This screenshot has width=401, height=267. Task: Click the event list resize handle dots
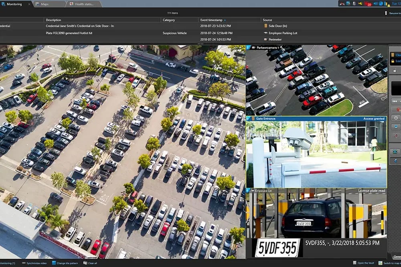click(x=200, y=44)
